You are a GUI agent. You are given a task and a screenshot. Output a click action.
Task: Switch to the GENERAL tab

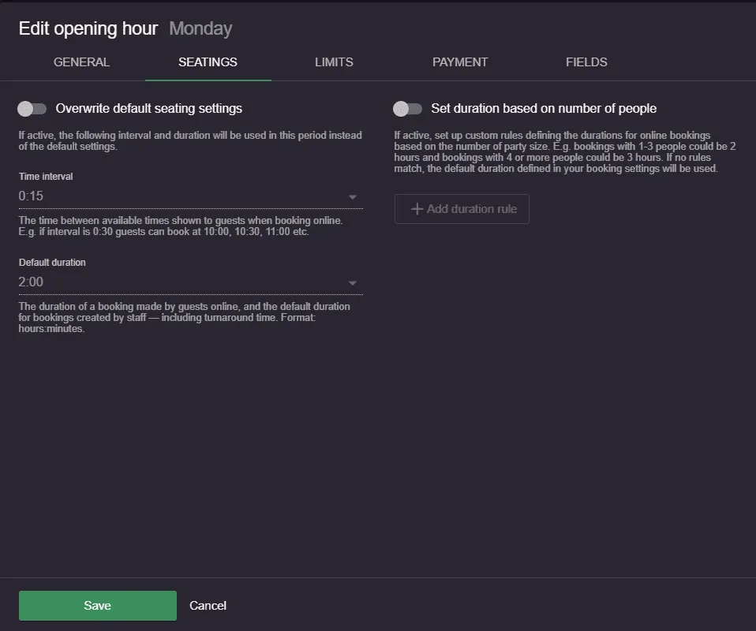[x=81, y=62]
